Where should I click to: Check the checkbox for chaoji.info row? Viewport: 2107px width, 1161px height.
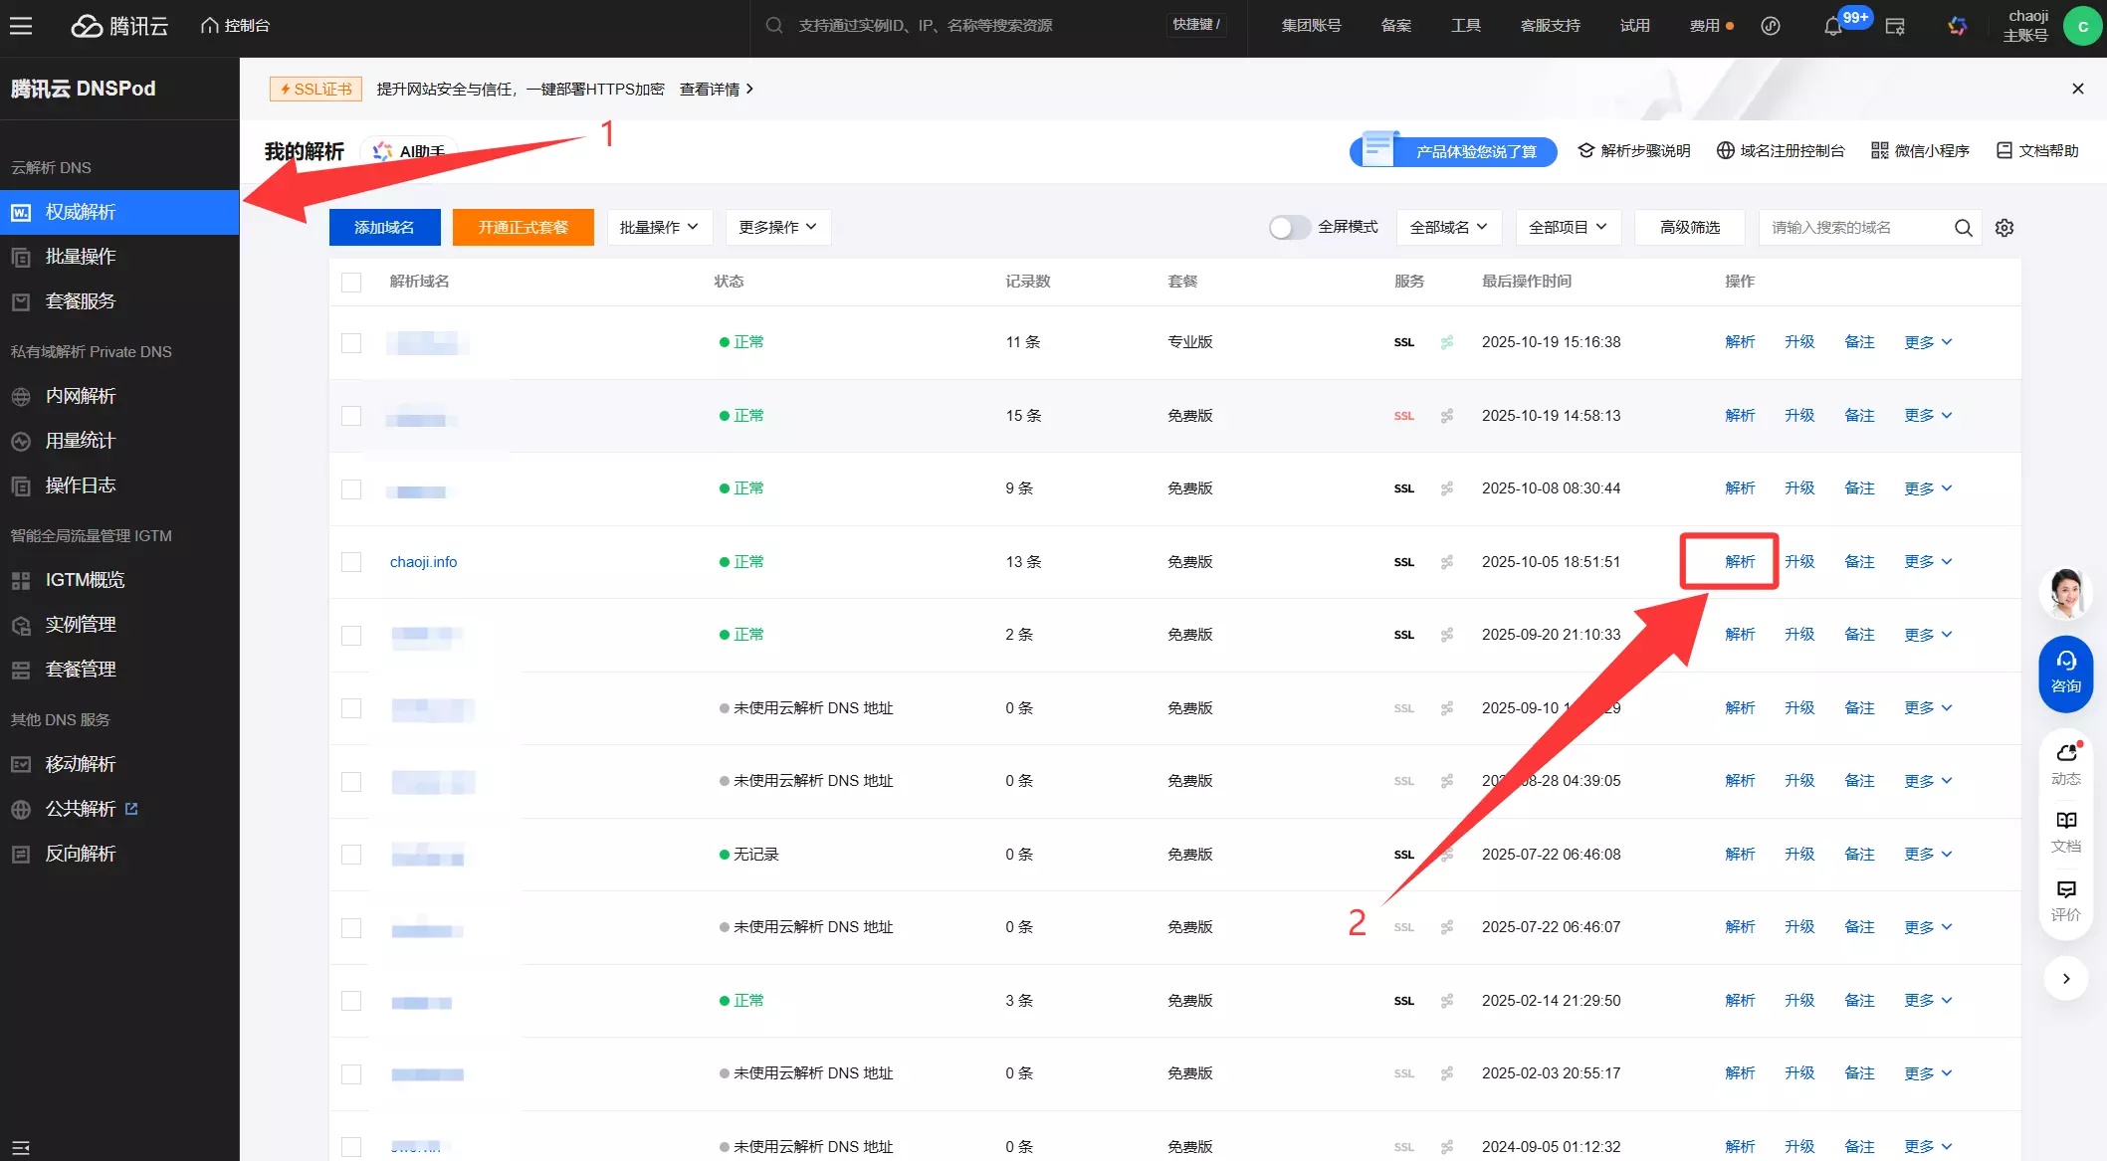tap(350, 561)
